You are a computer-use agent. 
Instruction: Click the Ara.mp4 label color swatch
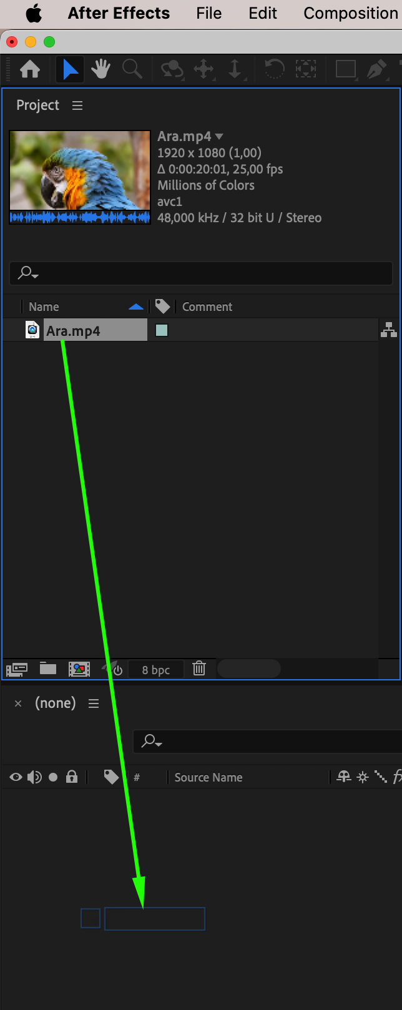162,330
